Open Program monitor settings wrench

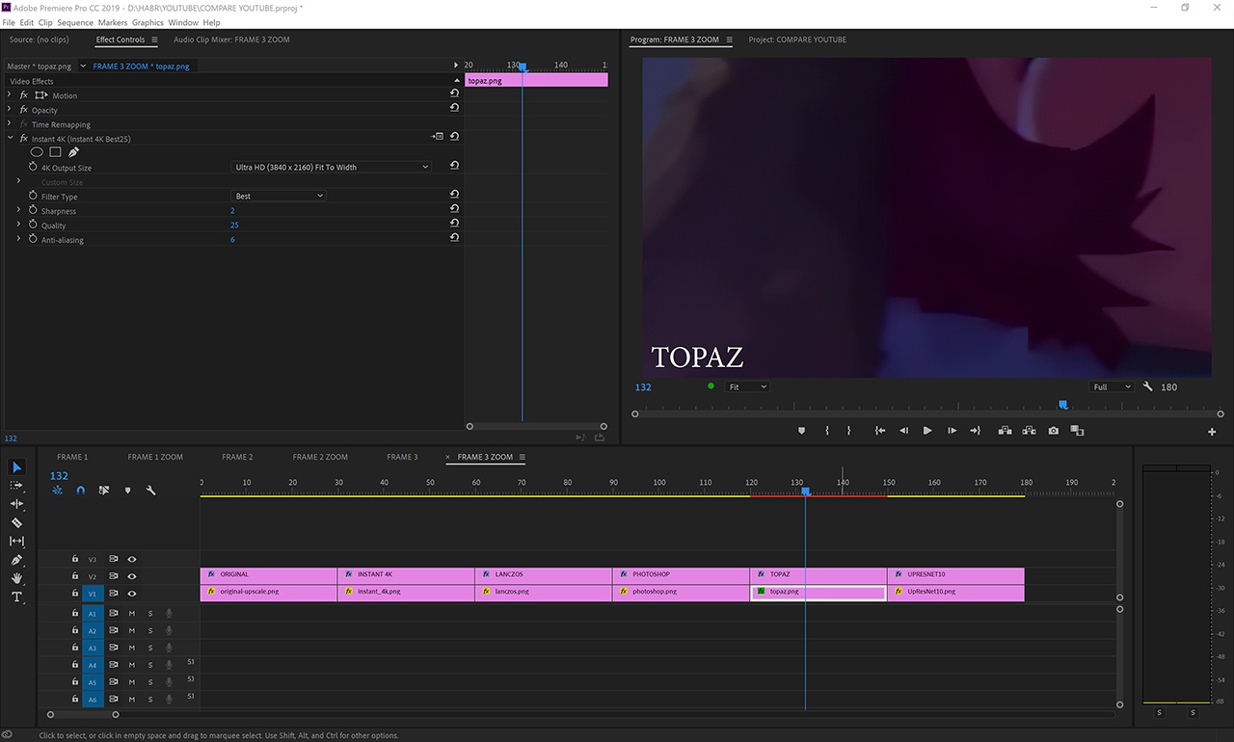(x=1148, y=386)
